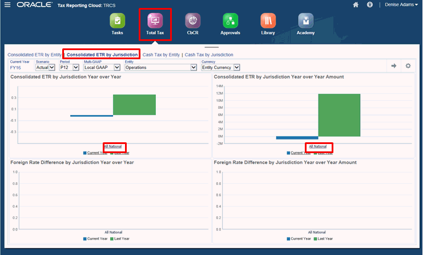Open the Approvals card icon
This screenshot has width=423, height=255.
point(231,20)
